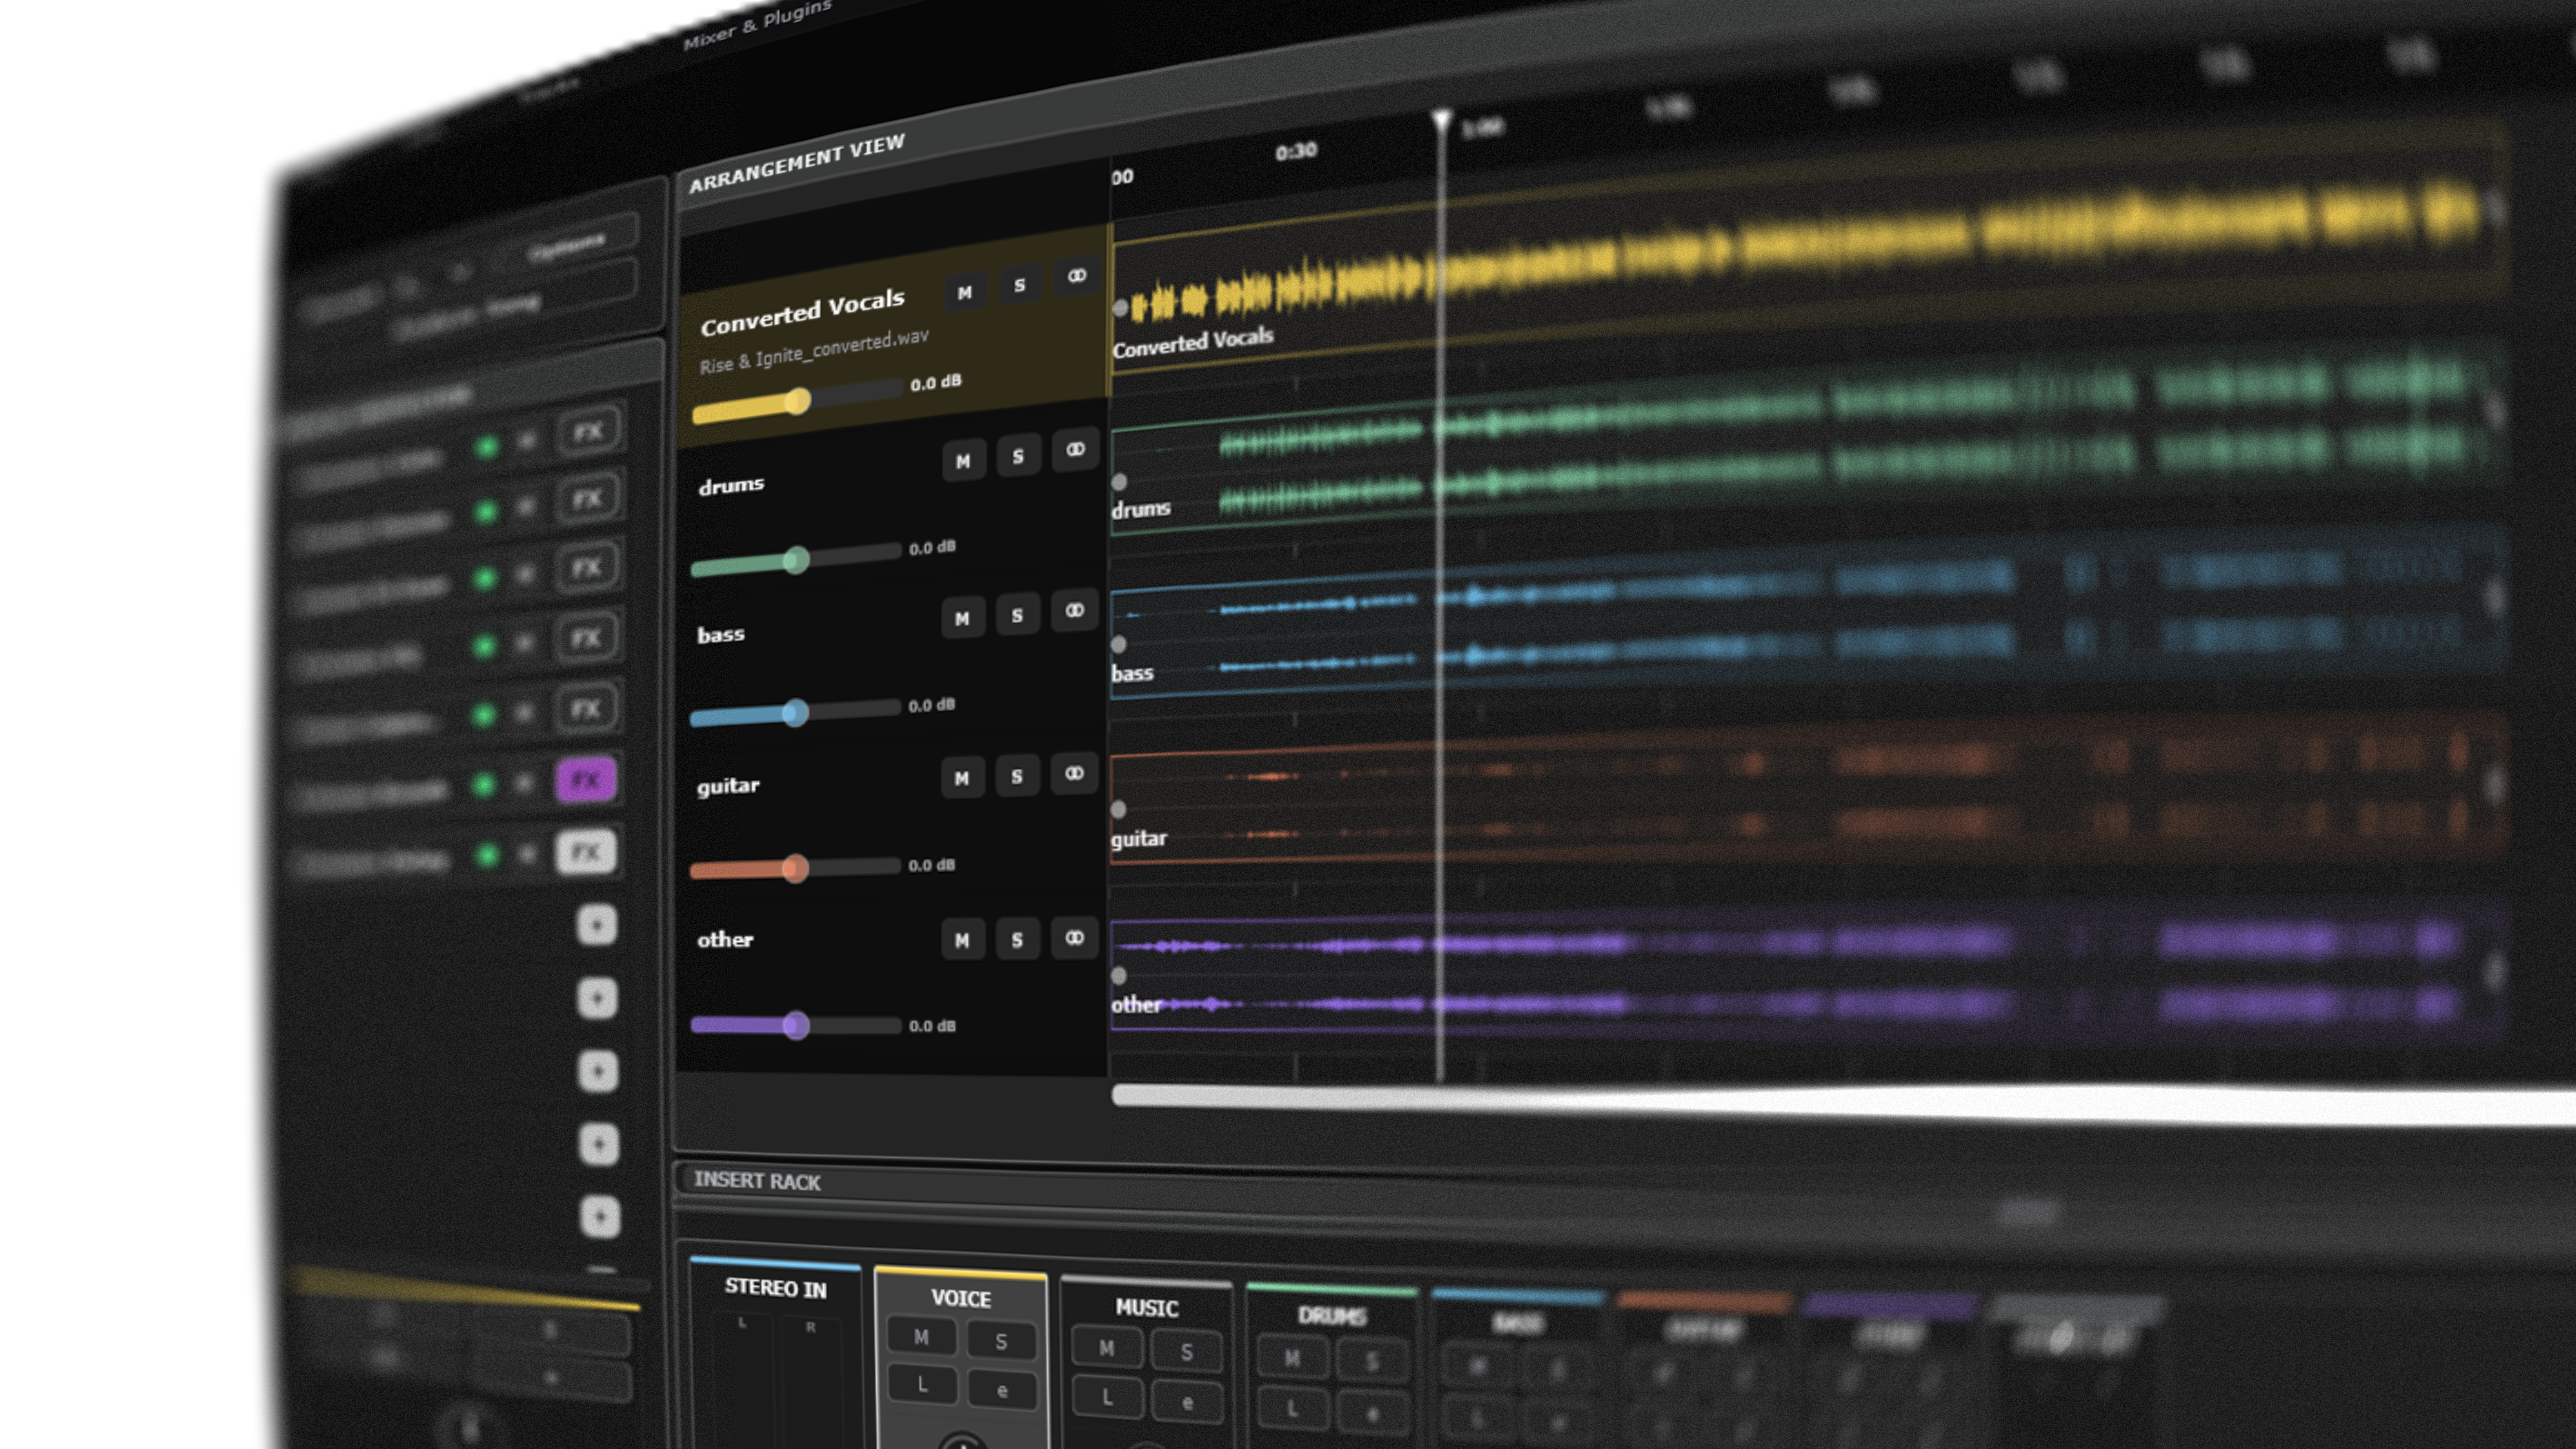Screen dimensions: 2576x1449
Task: Mute the VOICE channel in insert rack
Action: [921, 1337]
